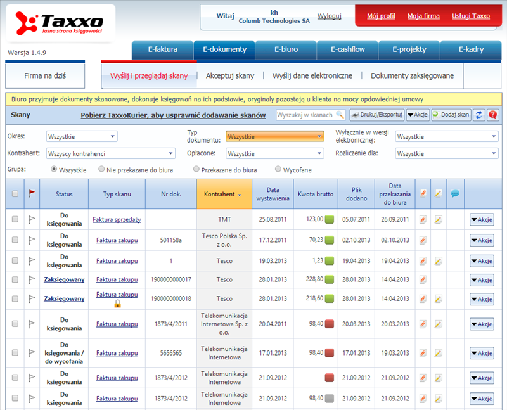This screenshot has width=507, height=410.
Task: Open the Typ dokumentu dropdown
Action: coord(275,136)
